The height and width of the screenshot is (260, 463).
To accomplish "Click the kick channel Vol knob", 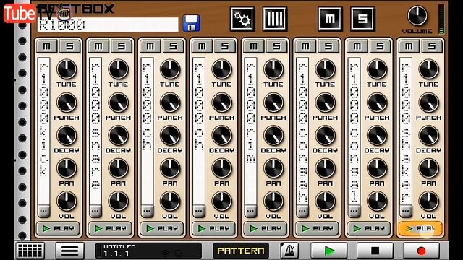I will tap(67, 201).
